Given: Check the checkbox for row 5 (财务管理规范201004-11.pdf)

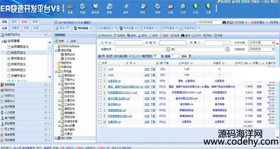Looking at the screenshot, I should pyautogui.click(x=100, y=92).
